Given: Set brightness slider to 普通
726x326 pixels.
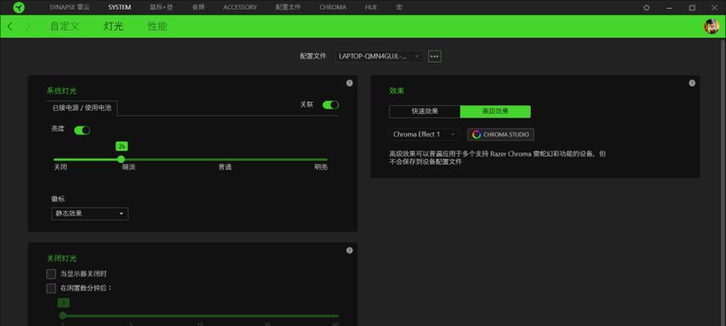Looking at the screenshot, I should click(x=225, y=167).
